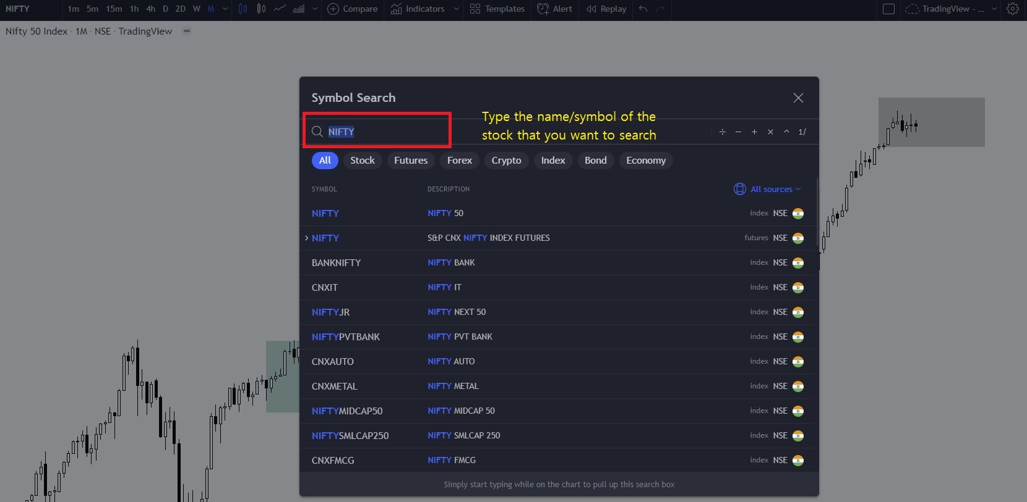Select the Line chart style icon
Screen dimensions: 1027x502
(x=280, y=9)
